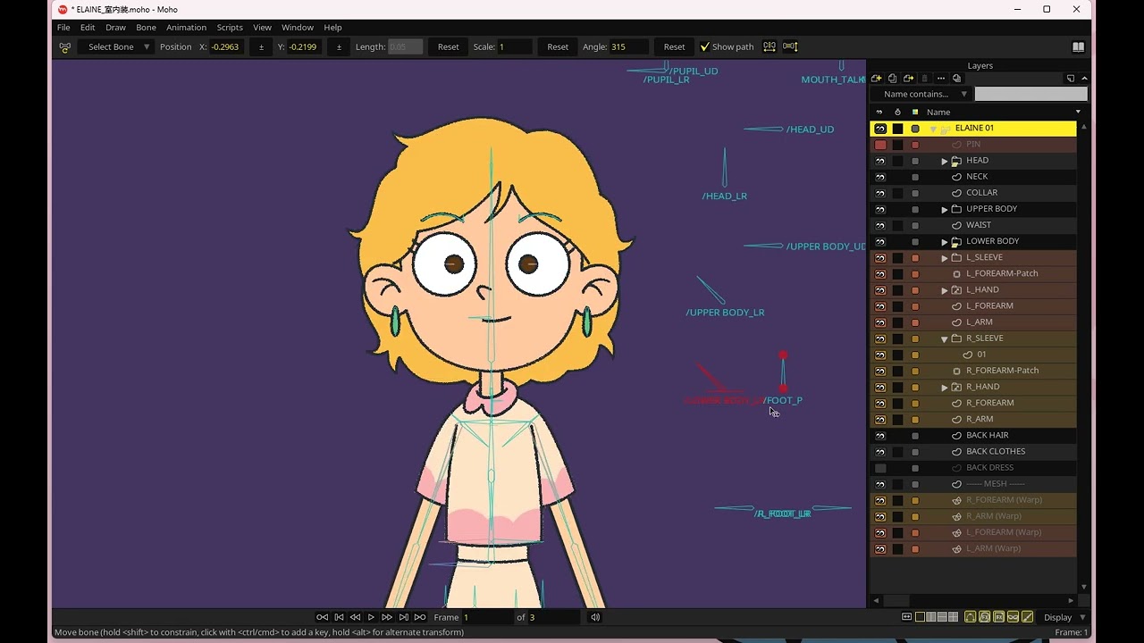
Task: Toggle the Show path checkbox
Action: [705, 46]
